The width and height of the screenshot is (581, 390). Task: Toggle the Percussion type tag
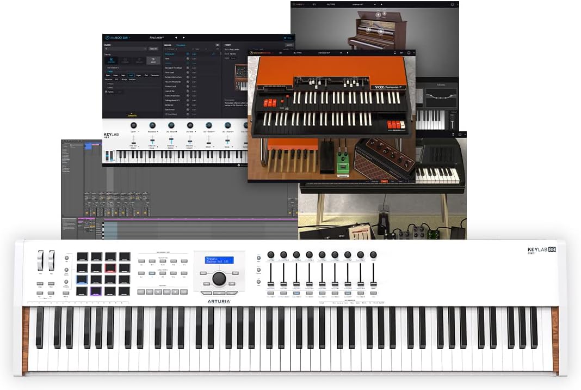(x=155, y=75)
